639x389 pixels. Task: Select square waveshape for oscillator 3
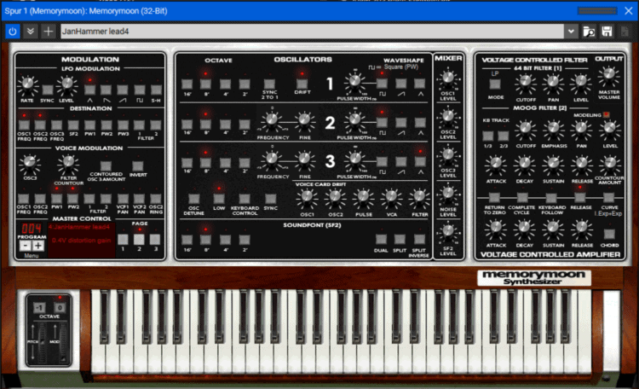click(x=382, y=161)
